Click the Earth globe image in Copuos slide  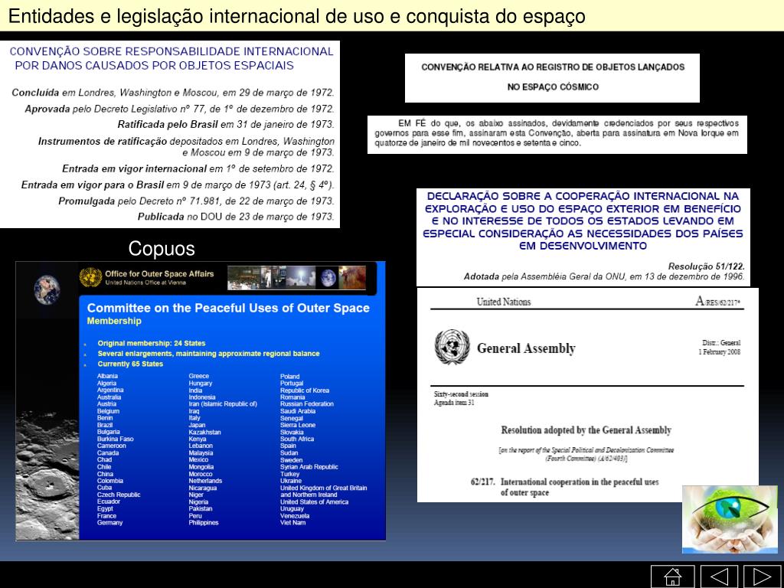click(47, 289)
